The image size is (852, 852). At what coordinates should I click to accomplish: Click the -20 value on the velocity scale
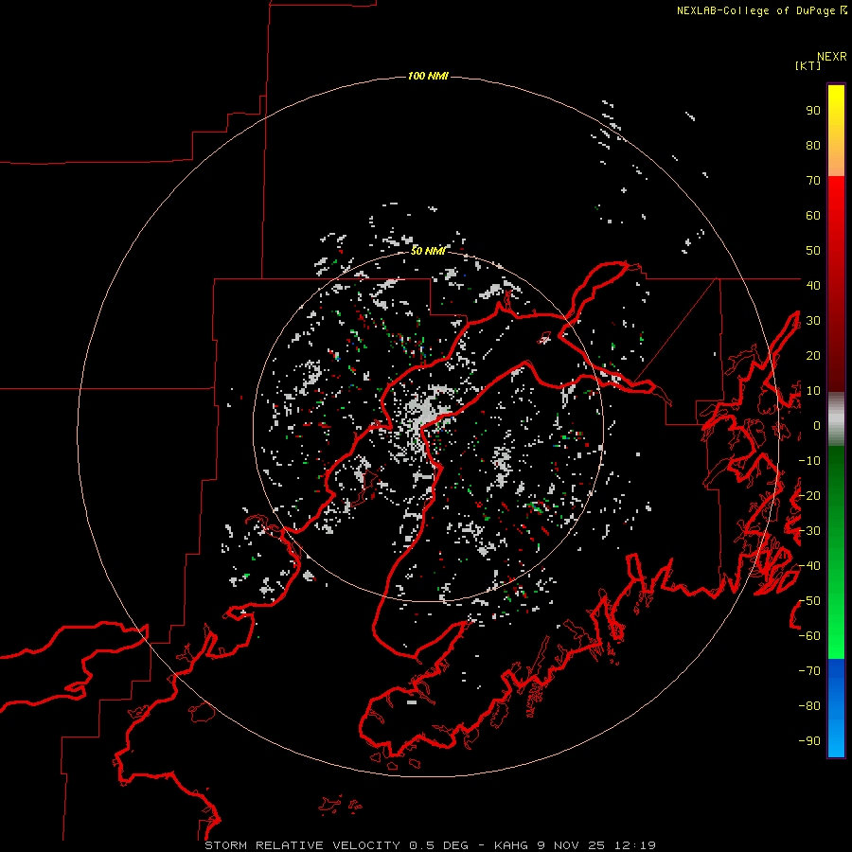pos(809,496)
